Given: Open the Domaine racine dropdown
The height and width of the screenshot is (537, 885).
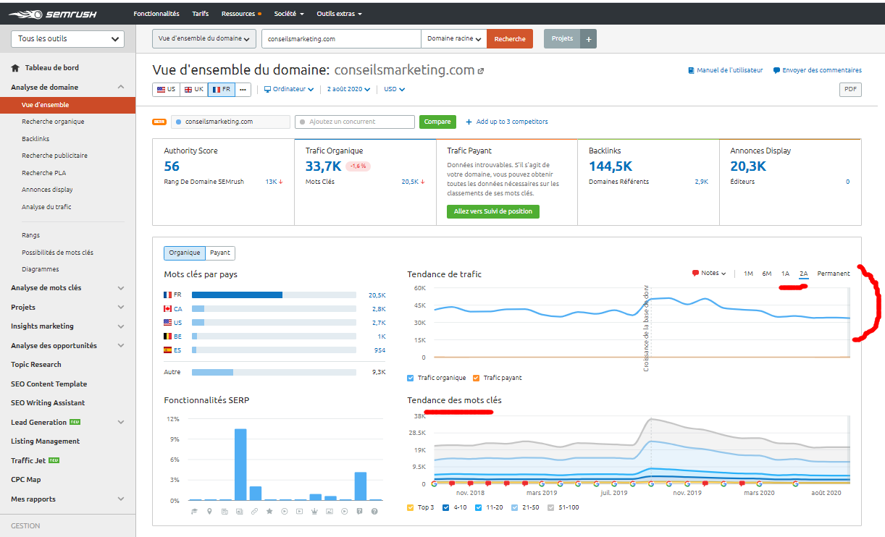Looking at the screenshot, I should coord(454,39).
